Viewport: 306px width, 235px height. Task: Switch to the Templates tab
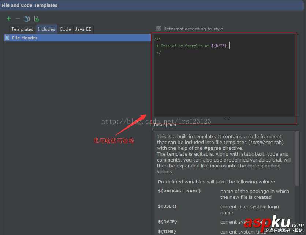22,29
